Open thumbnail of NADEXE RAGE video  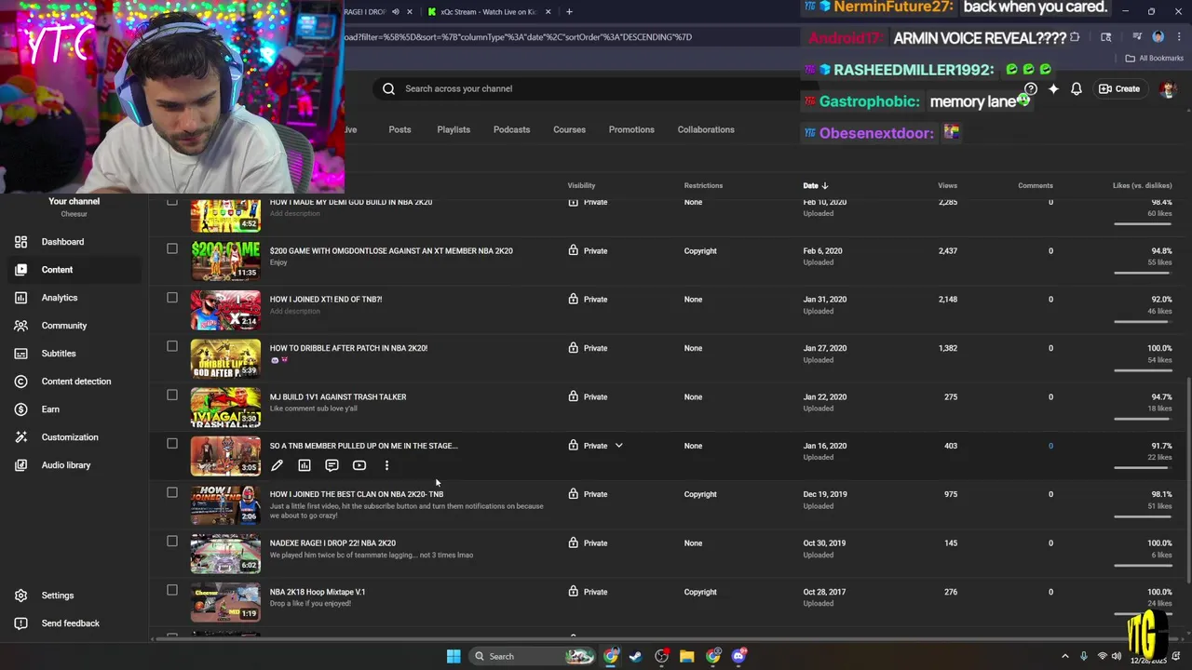point(225,554)
